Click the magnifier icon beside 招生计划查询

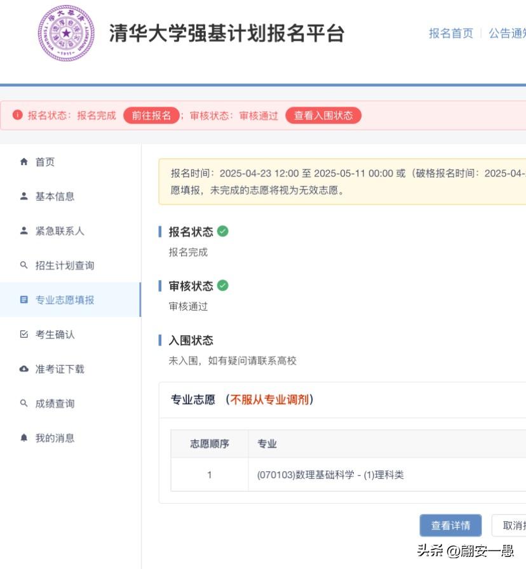coord(24,265)
